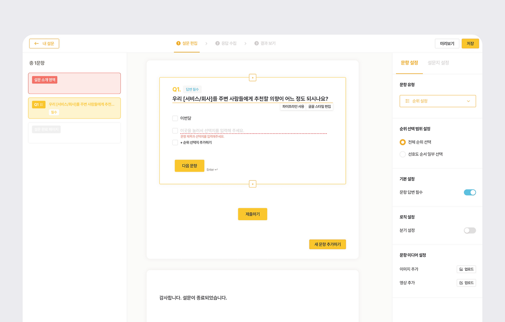
Task: Add a block above question Q1
Action: coord(252,78)
